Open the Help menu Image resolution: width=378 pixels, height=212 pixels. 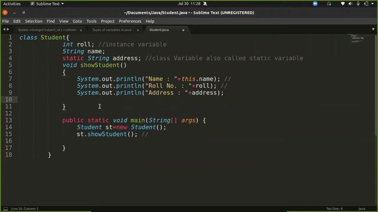click(149, 21)
